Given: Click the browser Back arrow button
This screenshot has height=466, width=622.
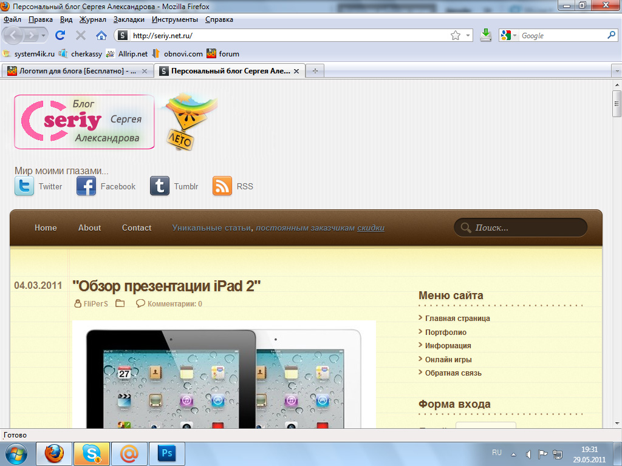Looking at the screenshot, I should [12, 36].
